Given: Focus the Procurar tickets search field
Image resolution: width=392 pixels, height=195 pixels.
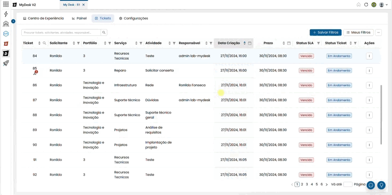Looking at the screenshot, I should click(x=61, y=32).
